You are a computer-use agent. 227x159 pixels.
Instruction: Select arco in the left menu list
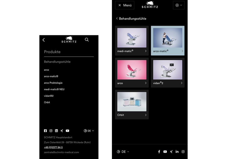click(x=46, y=70)
